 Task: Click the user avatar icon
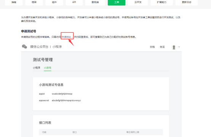tap(174, 47)
